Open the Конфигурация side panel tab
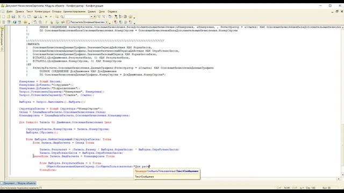This screenshot has width=344, height=193. pyautogui.click(x=2, y=39)
